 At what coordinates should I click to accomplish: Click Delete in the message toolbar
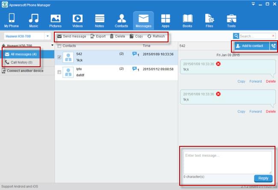pyautogui.click(x=118, y=36)
